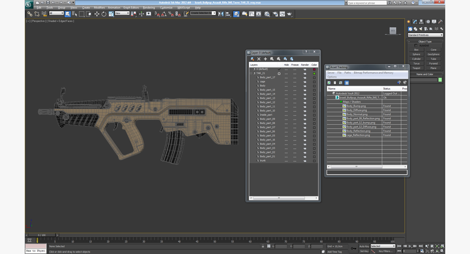This screenshot has width=470, height=254.
Task: Activate the Select Object tool
Action: point(68,14)
